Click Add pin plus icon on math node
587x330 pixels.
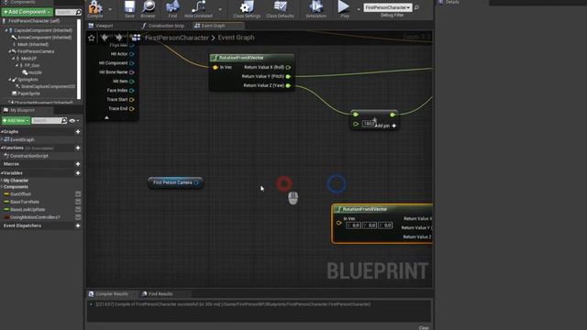tap(393, 126)
